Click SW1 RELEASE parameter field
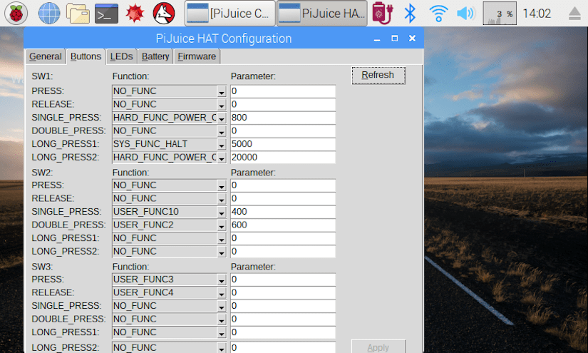588x353 pixels. [x=283, y=104]
